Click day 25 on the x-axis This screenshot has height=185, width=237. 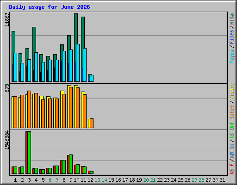[x=181, y=180]
